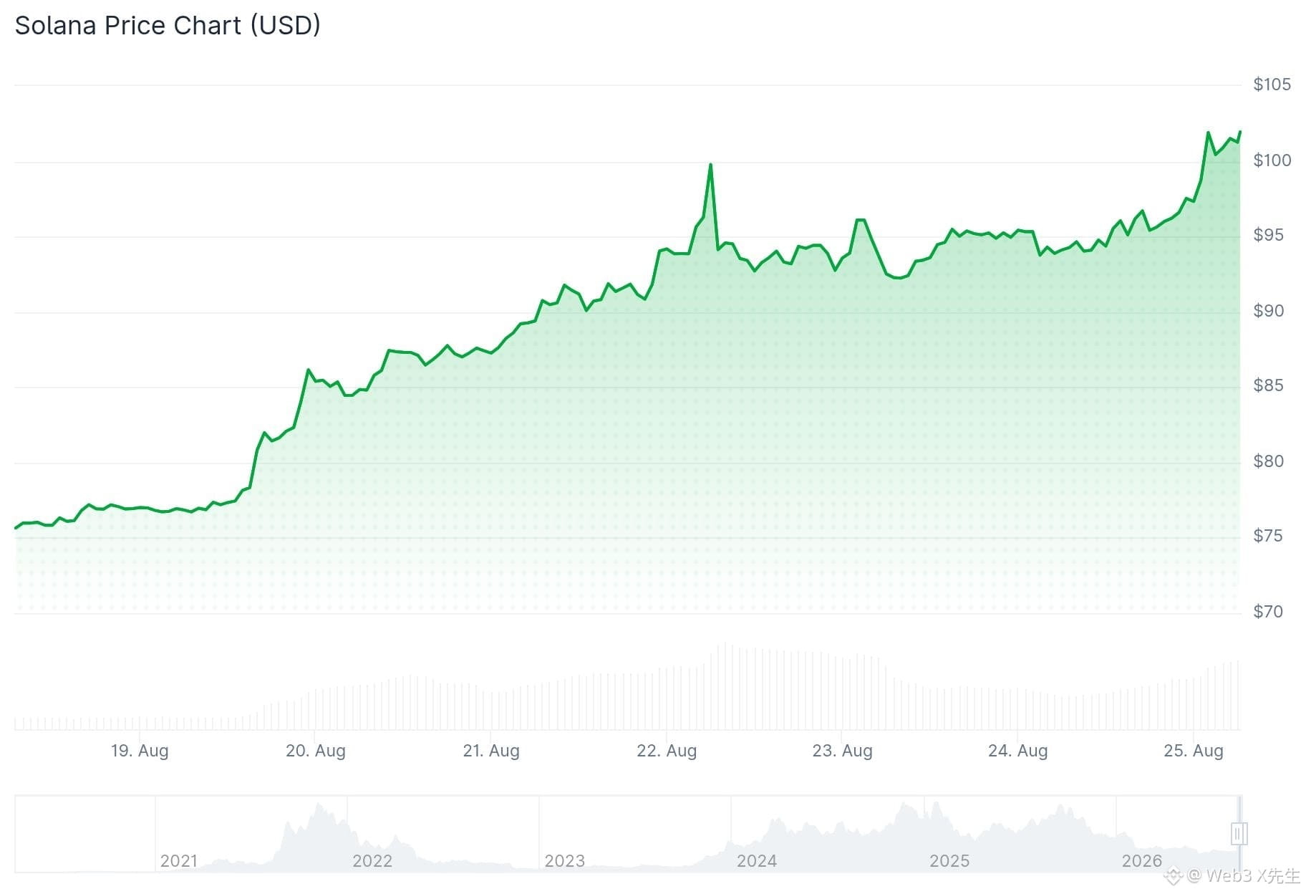
Task: Click the $100 price axis label
Action: click(x=1272, y=160)
